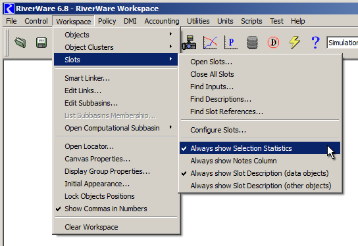The height and width of the screenshot is (246, 358).
Task: Expand the Open Computational Subbasin submenu
Action: click(x=116, y=128)
